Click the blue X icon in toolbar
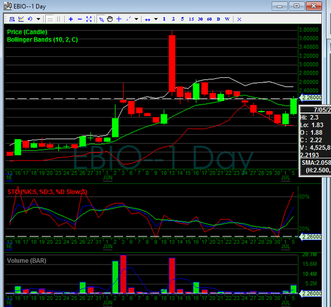This screenshot has width=331, height=307. (x=239, y=19)
